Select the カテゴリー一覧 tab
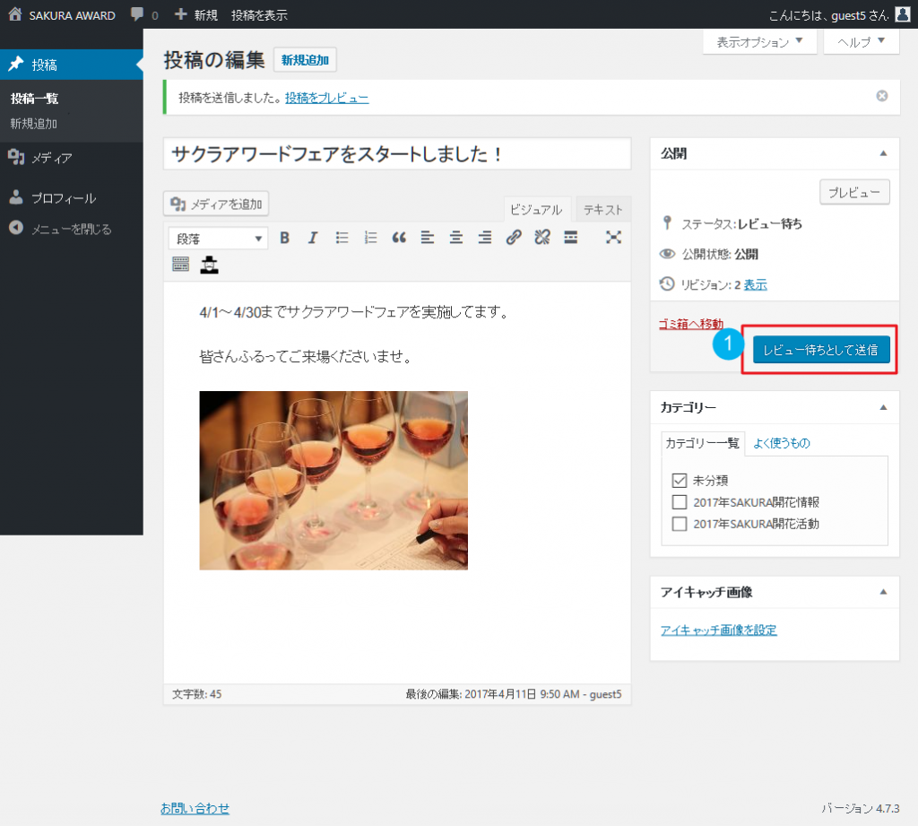The width and height of the screenshot is (918, 826). (x=703, y=443)
